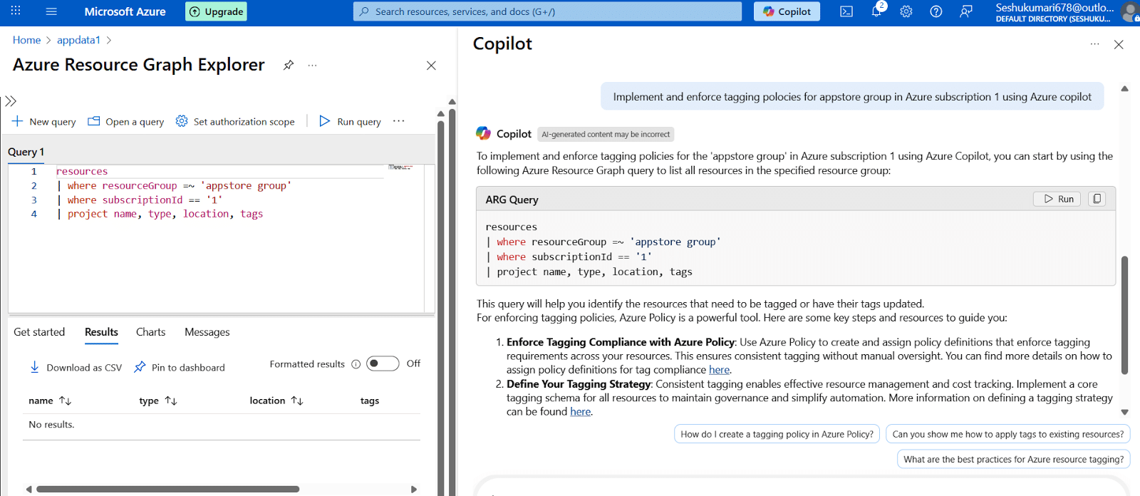
Task: Click the Copilot chat vertical scrollbar
Action: click(x=1125, y=315)
